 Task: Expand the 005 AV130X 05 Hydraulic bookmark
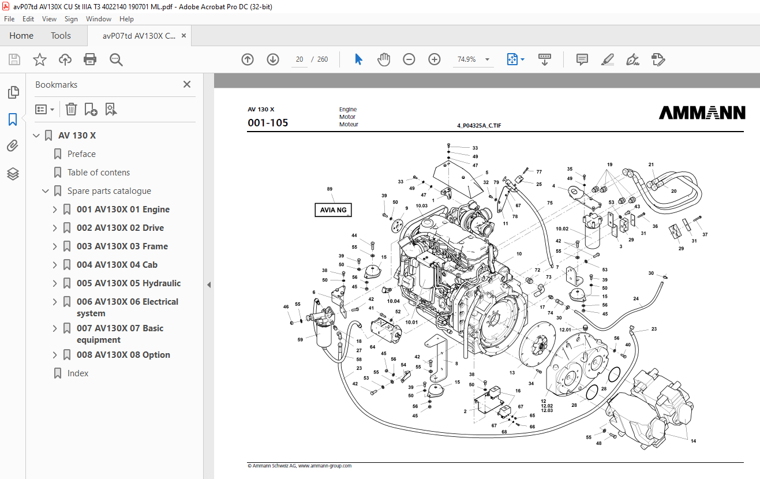click(x=55, y=283)
